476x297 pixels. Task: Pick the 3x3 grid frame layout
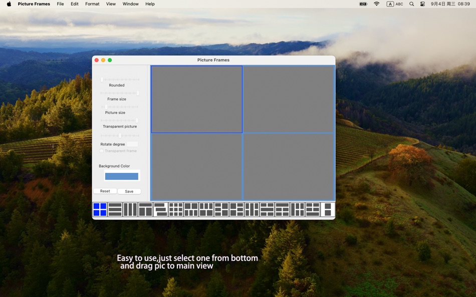click(x=175, y=210)
